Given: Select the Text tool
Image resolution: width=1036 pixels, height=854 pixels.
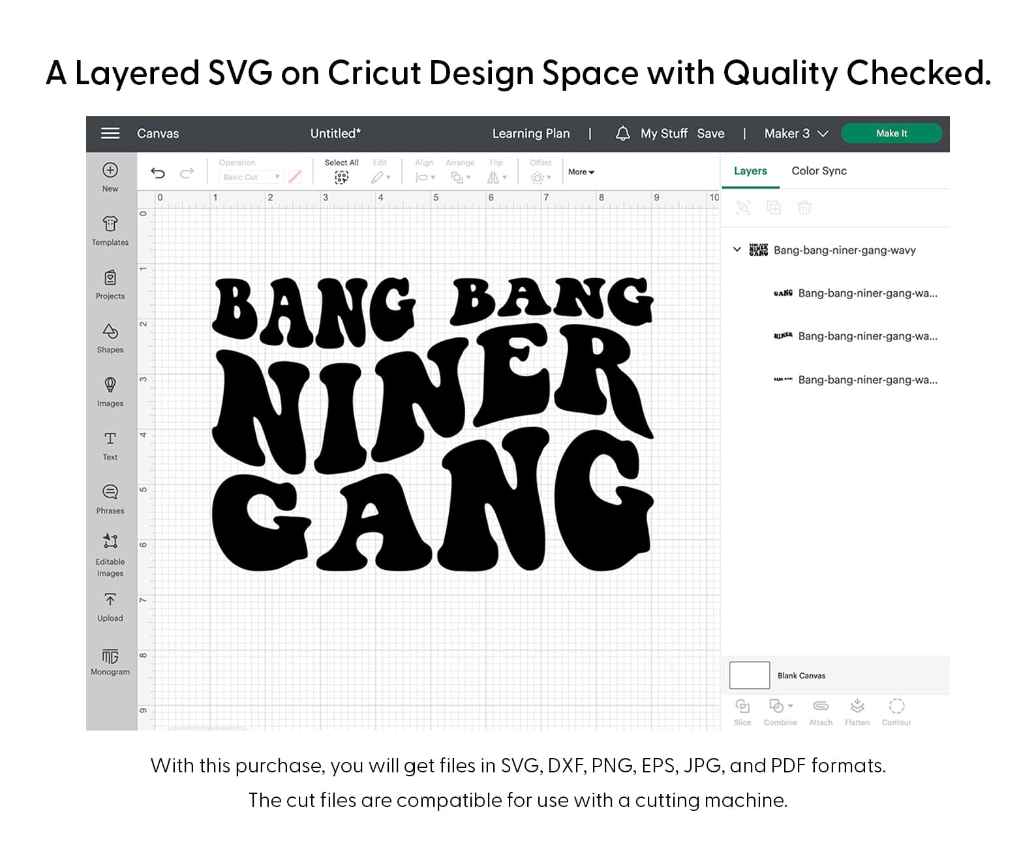Looking at the screenshot, I should (110, 445).
